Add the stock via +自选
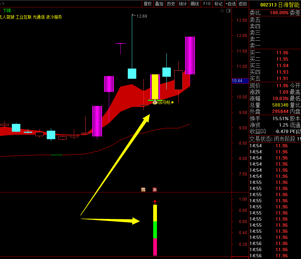 coord(230,4)
